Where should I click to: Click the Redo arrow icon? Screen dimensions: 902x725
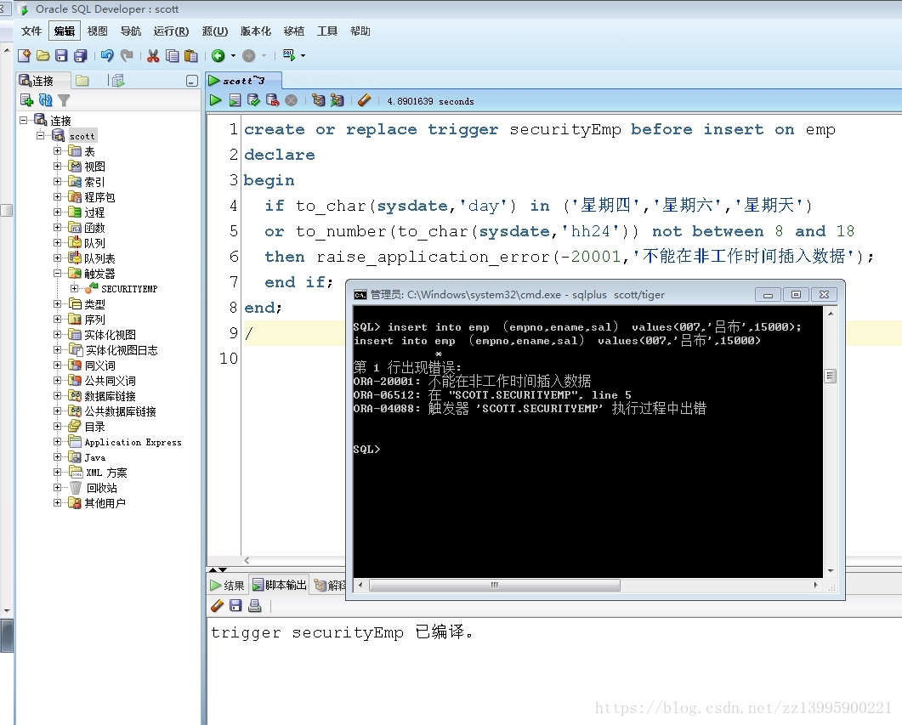pos(127,56)
